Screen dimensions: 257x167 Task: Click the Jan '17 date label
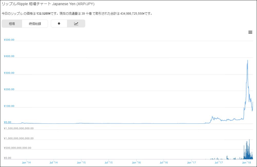click(192, 162)
